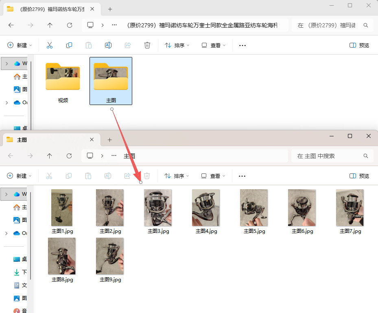The width and height of the screenshot is (378, 313).
Task: Click Cut icon in top window toolbar
Action: click(x=49, y=45)
